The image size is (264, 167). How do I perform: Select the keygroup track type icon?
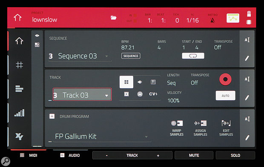click(153, 82)
